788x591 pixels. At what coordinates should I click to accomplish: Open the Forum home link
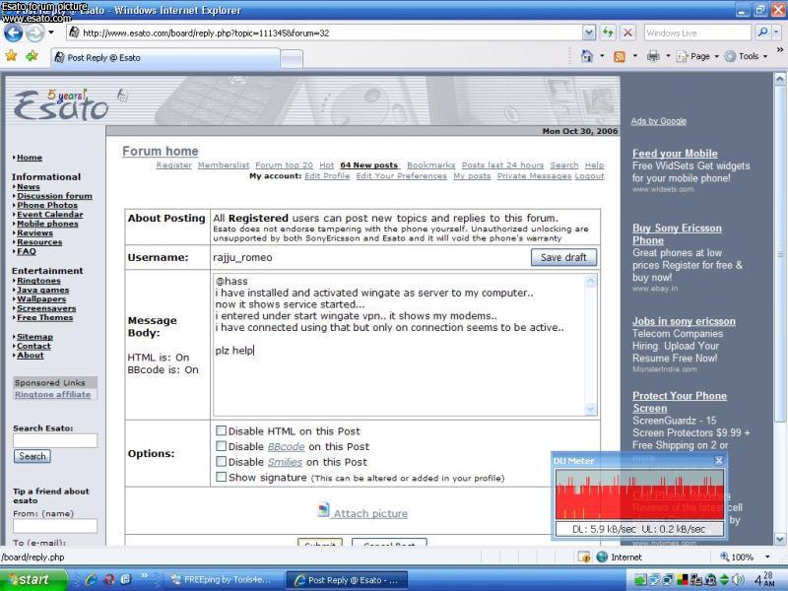coord(161,152)
